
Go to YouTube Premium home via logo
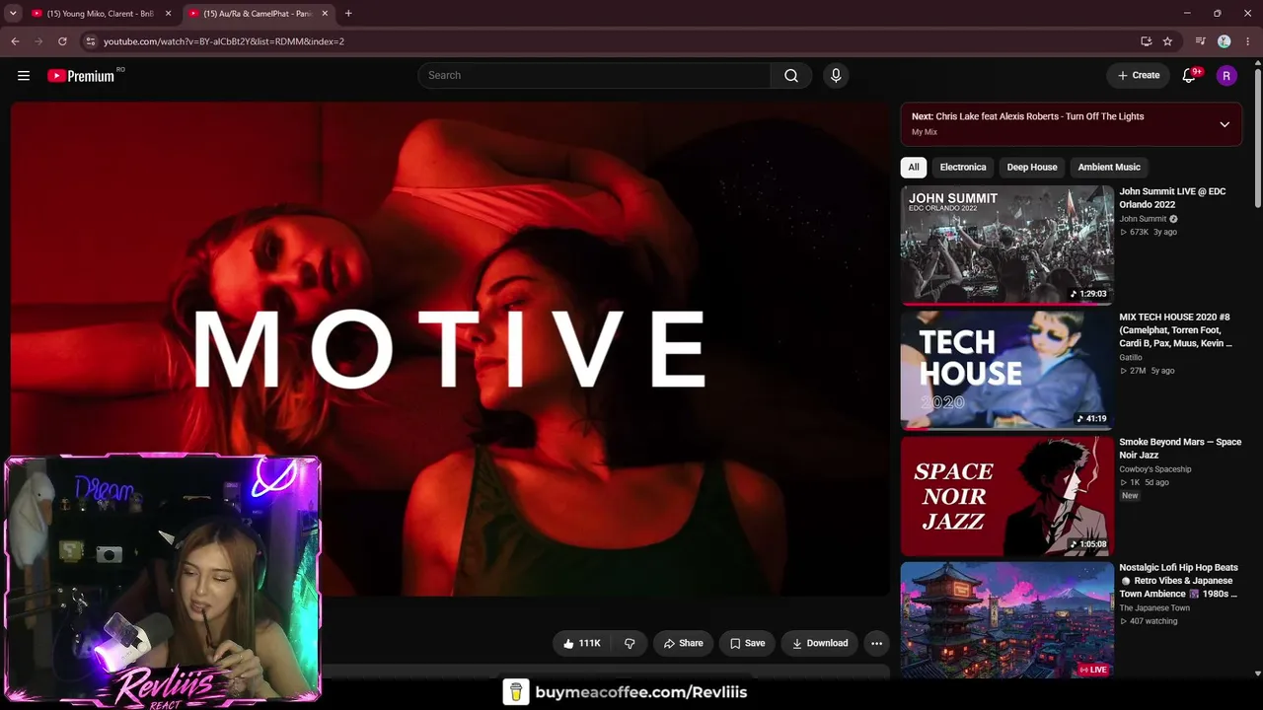pos(81,76)
